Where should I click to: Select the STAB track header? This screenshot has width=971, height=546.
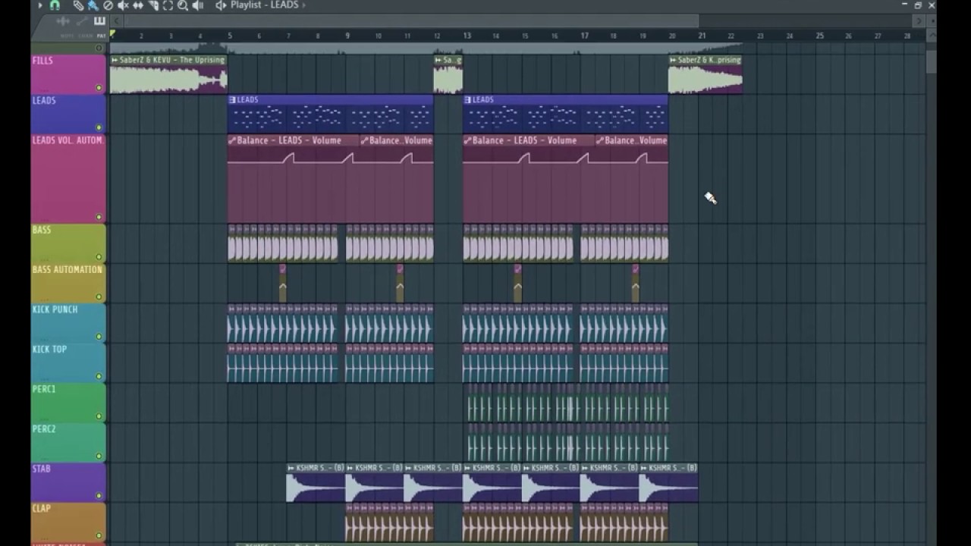click(68, 482)
